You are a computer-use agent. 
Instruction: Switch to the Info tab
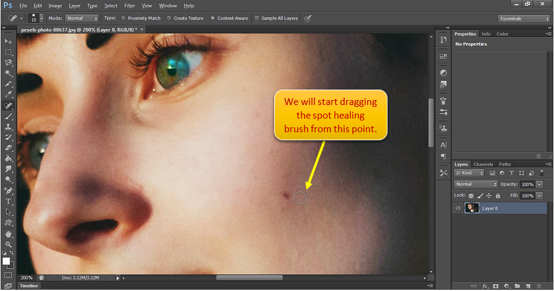486,34
